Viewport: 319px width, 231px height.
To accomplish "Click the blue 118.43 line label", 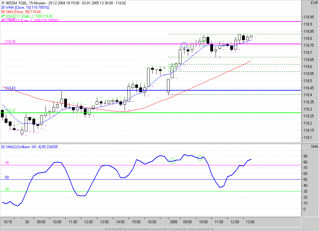I will 10,88.
